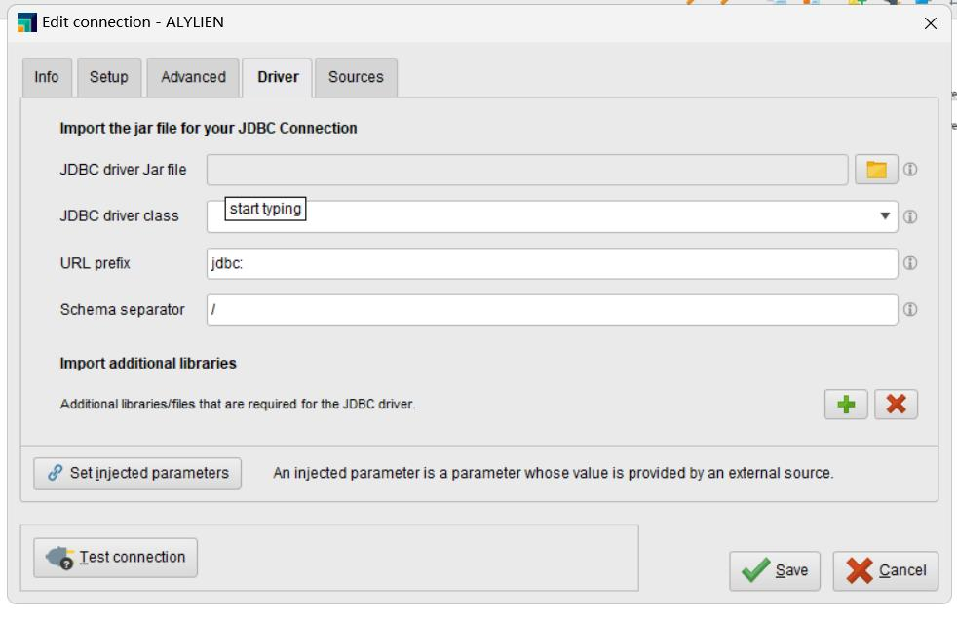Go to the Advanced tab

(x=193, y=78)
